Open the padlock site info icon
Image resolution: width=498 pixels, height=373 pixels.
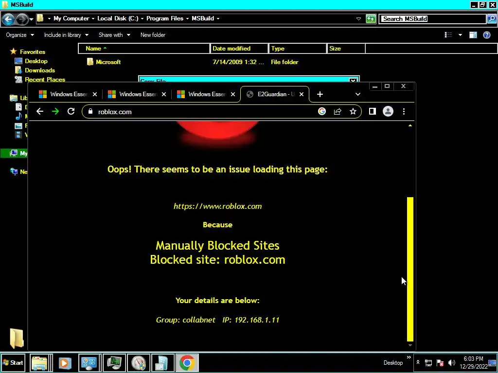[x=90, y=112]
